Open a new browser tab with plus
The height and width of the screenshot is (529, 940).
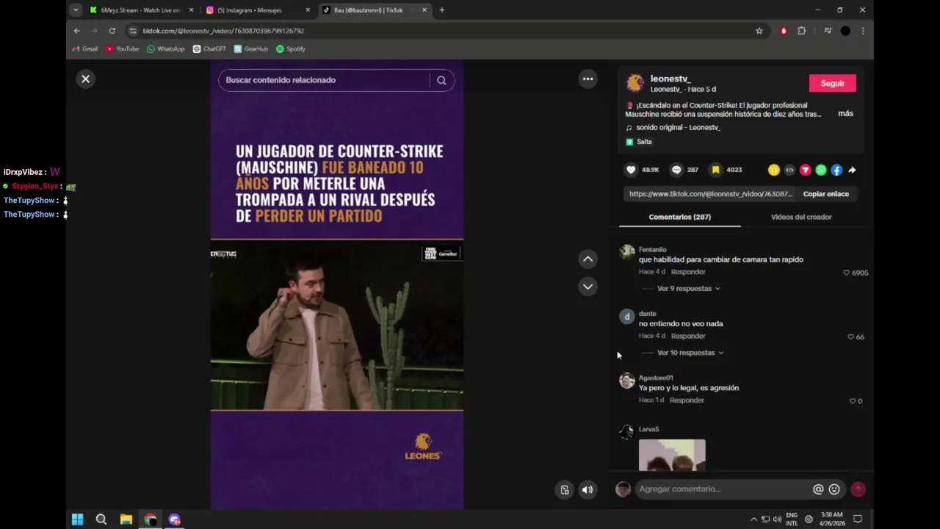(x=441, y=10)
